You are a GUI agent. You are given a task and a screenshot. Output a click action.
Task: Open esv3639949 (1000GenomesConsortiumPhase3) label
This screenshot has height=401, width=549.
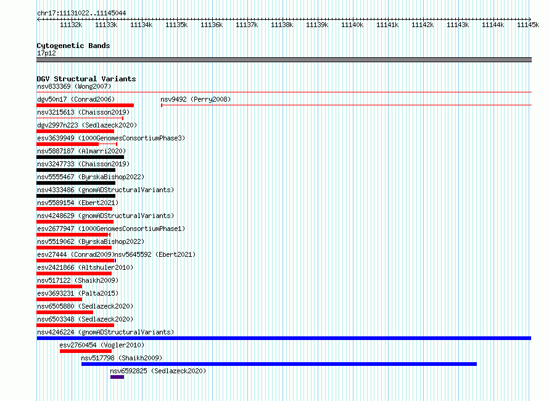click(111, 138)
